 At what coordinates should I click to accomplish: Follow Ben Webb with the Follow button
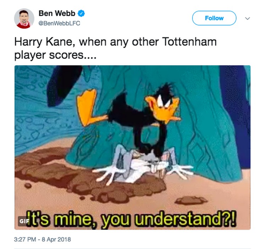[214, 18]
